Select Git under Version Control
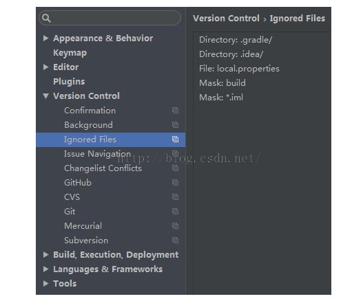The height and width of the screenshot is (301, 363). pos(70,212)
